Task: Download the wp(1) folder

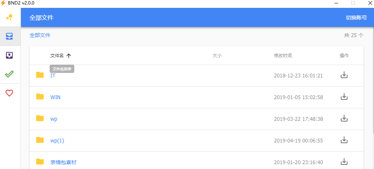Action: click(x=344, y=140)
